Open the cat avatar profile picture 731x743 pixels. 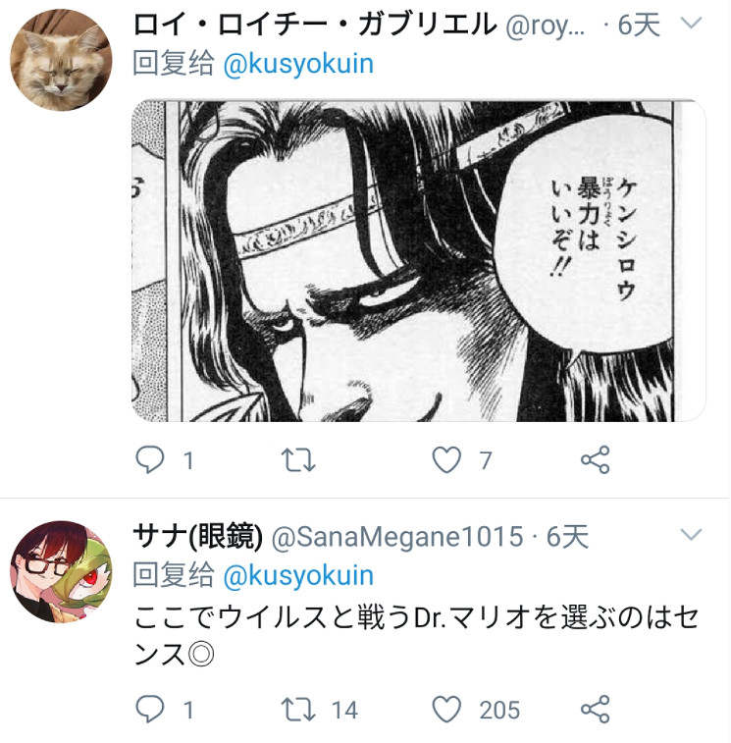pos(61,60)
